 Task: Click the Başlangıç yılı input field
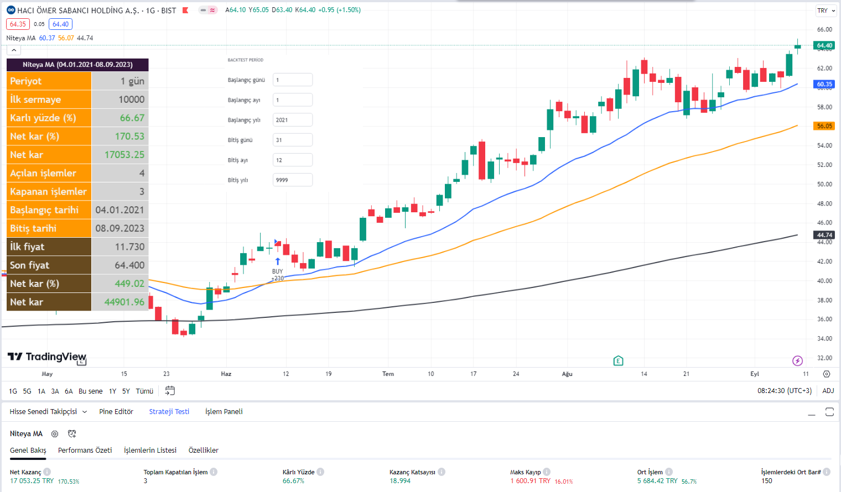(x=293, y=120)
